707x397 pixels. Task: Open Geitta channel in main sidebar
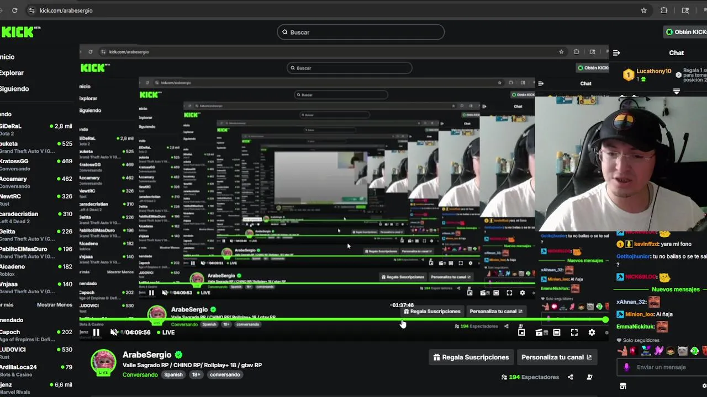coord(36,235)
